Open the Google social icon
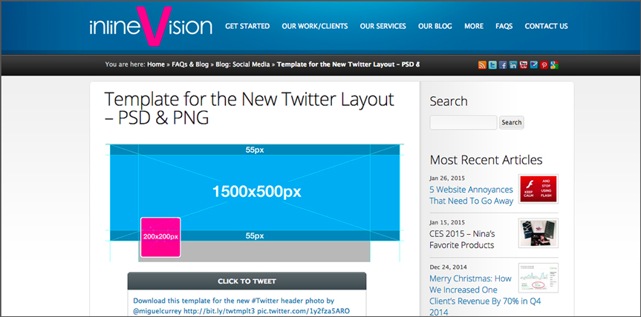 point(554,64)
